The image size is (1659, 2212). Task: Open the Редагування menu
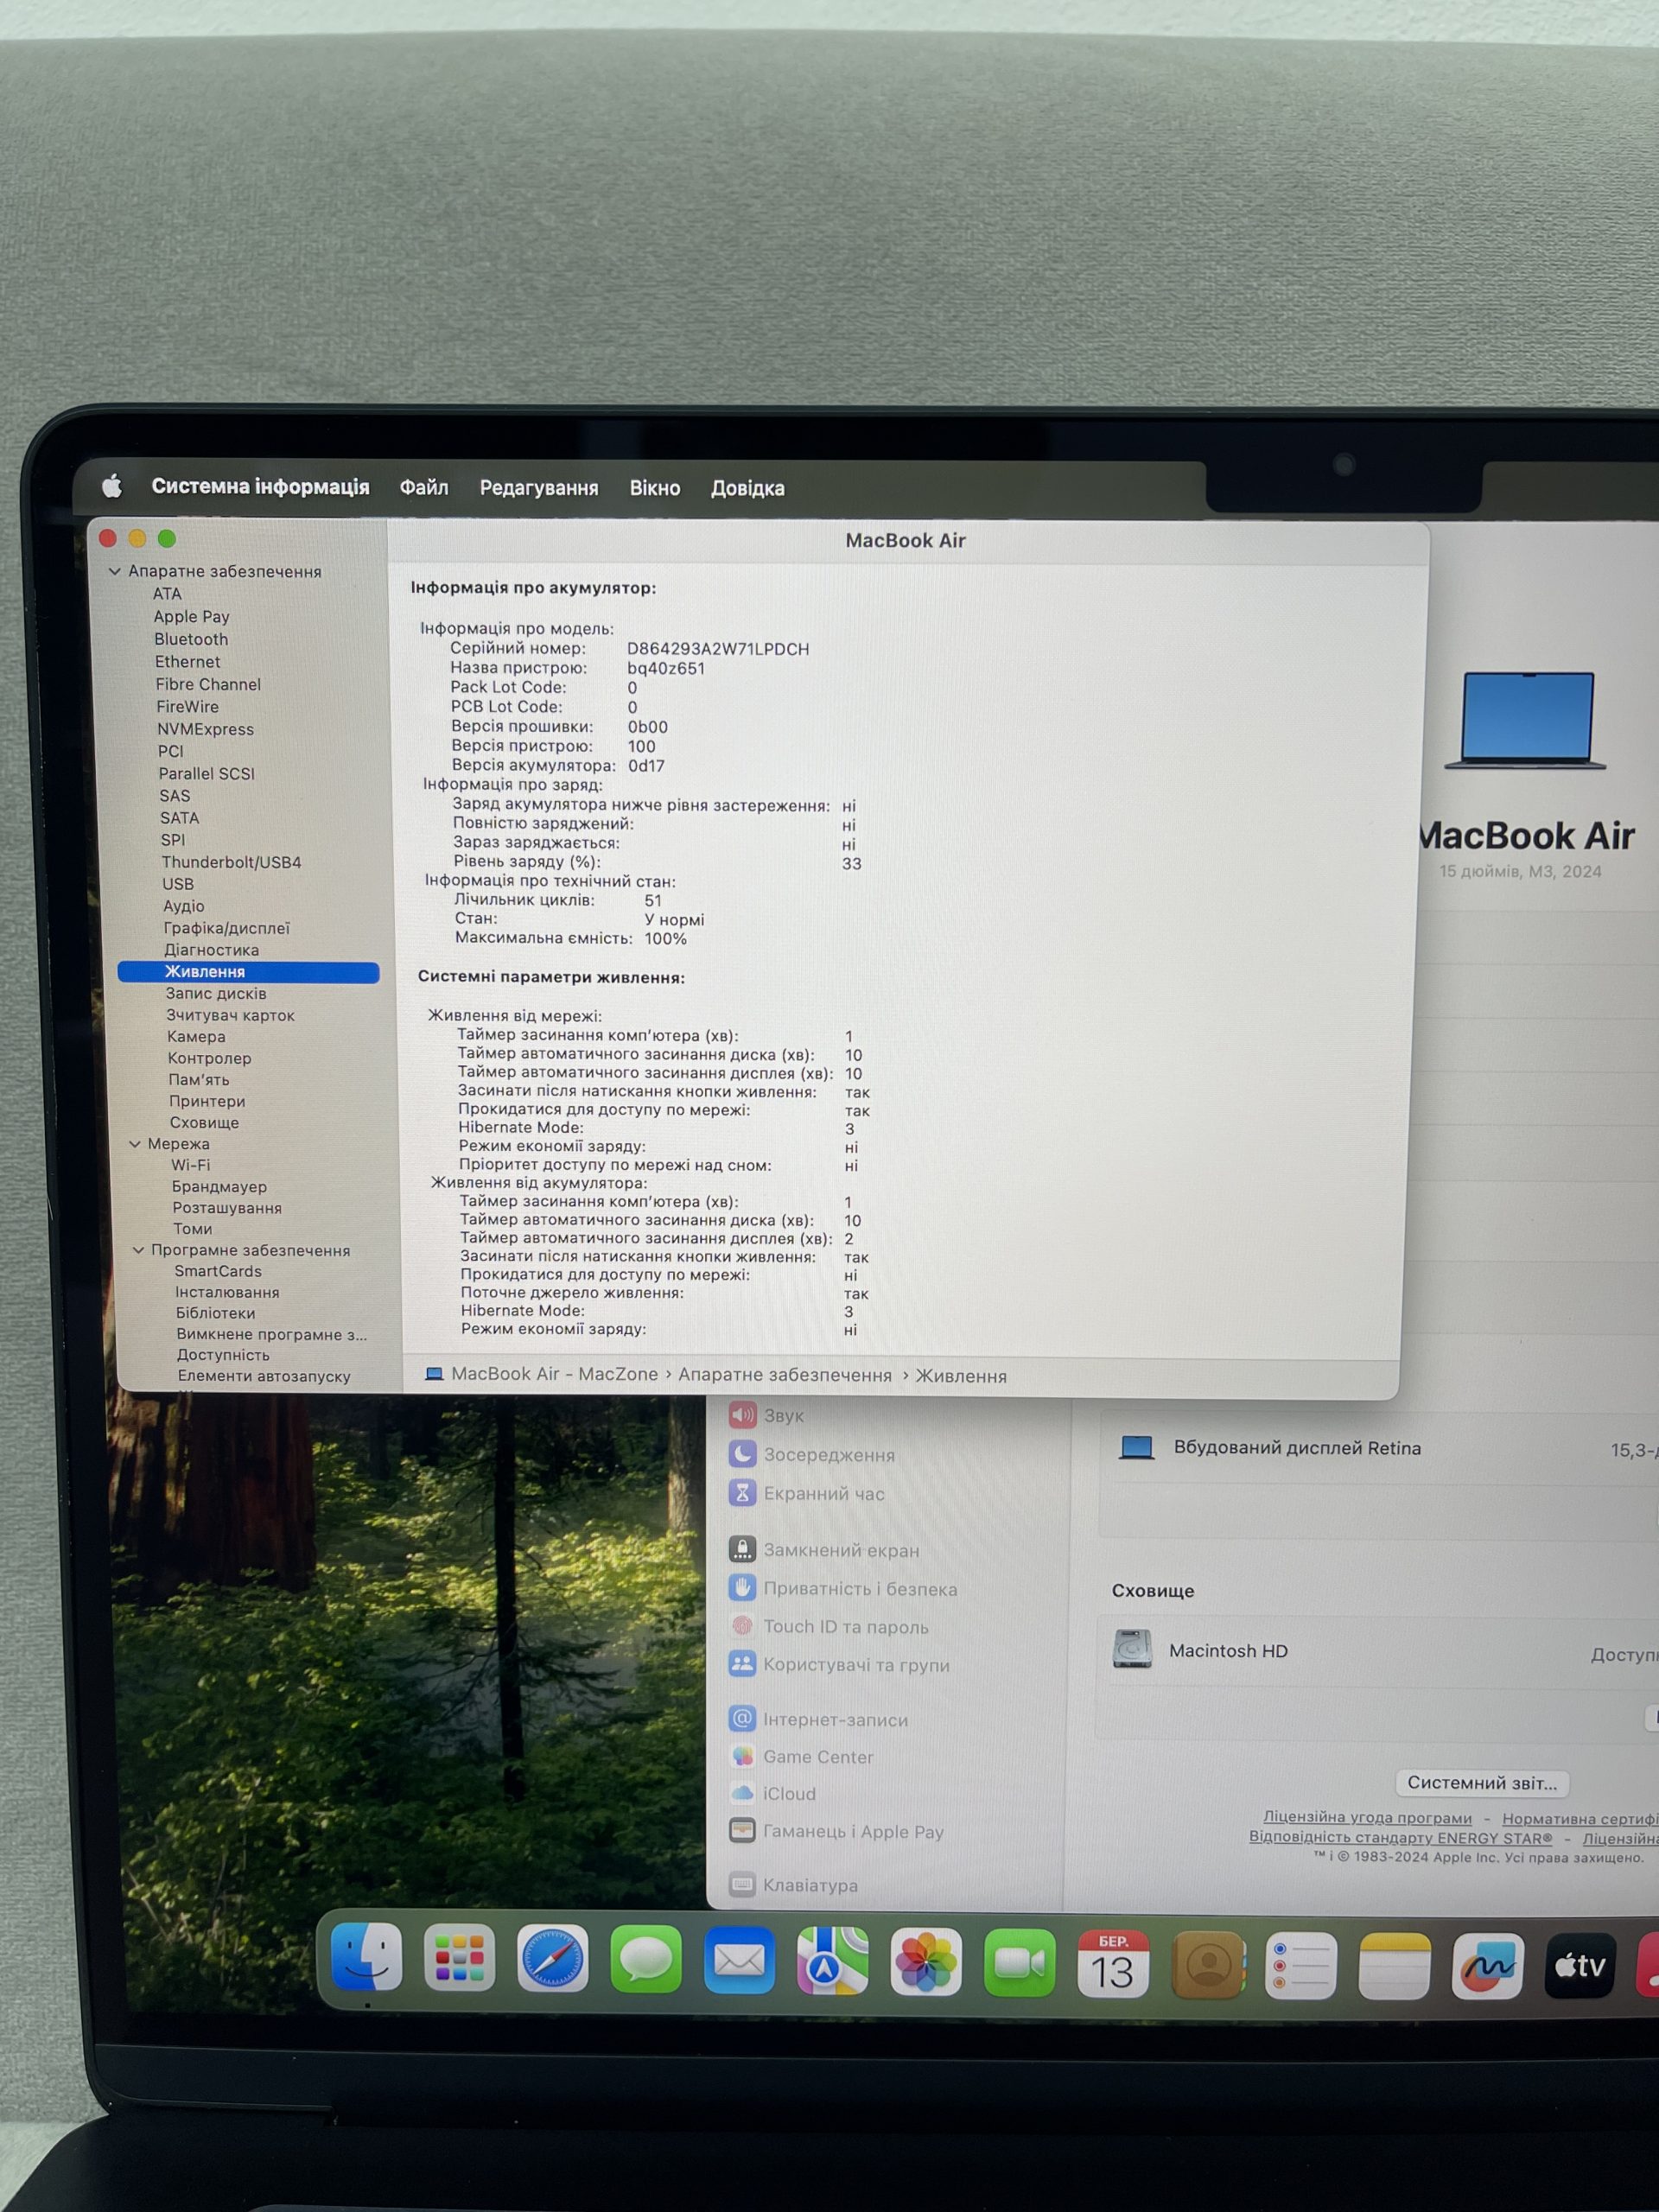pyautogui.click(x=539, y=488)
